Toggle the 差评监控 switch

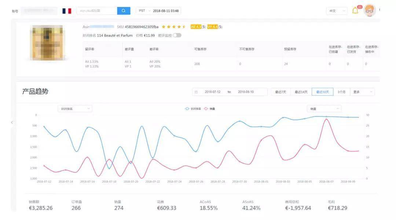(177, 35)
